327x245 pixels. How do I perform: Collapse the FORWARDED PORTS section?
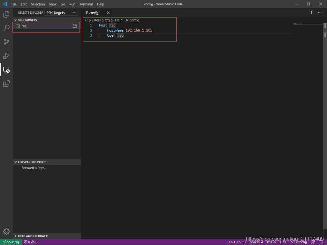point(47,162)
